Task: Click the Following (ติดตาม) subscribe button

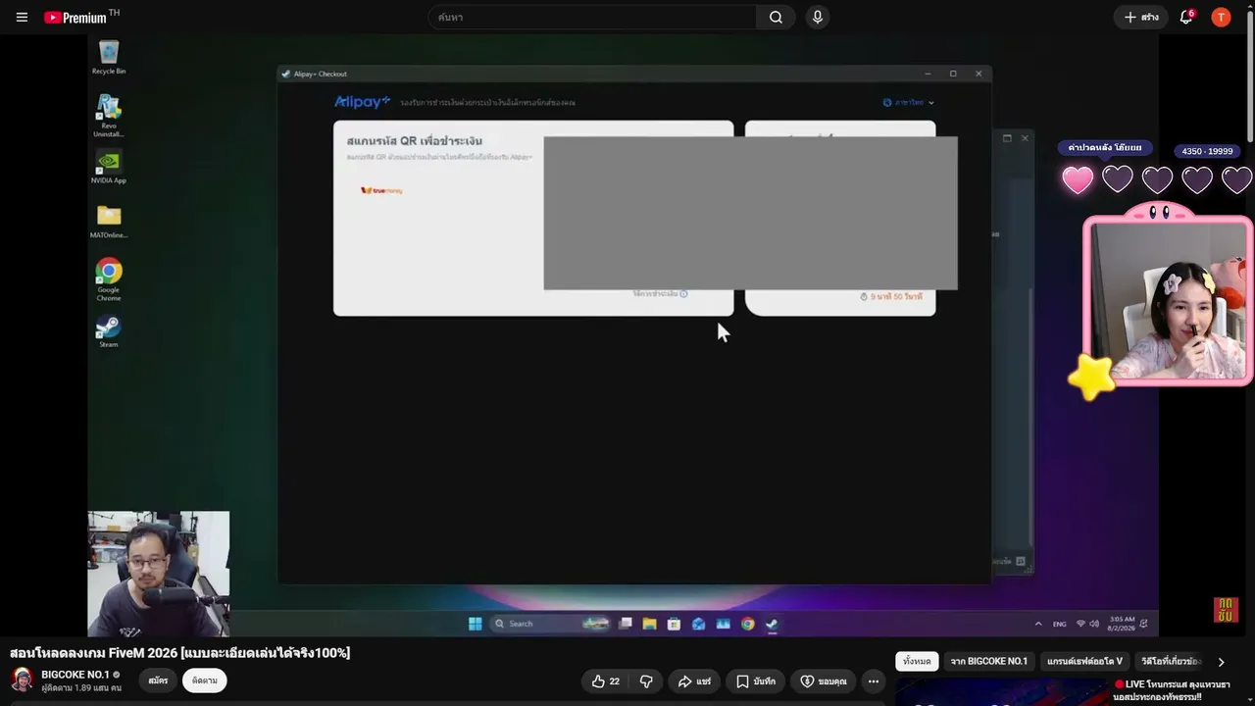Action: coord(205,681)
